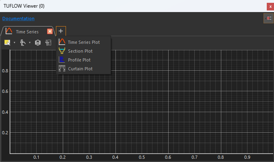
Task: Click the fourth toolbar icon beside layers
Action: point(48,42)
